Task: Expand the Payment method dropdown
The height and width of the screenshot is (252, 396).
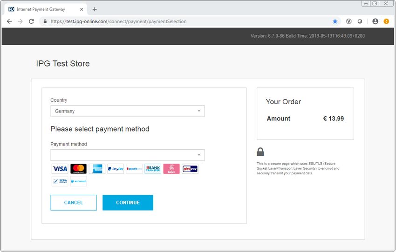Action: (127, 155)
